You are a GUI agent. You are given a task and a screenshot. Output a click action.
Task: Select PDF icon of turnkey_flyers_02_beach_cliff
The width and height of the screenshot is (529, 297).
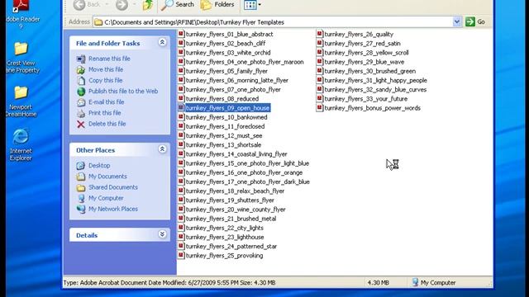[181, 43]
